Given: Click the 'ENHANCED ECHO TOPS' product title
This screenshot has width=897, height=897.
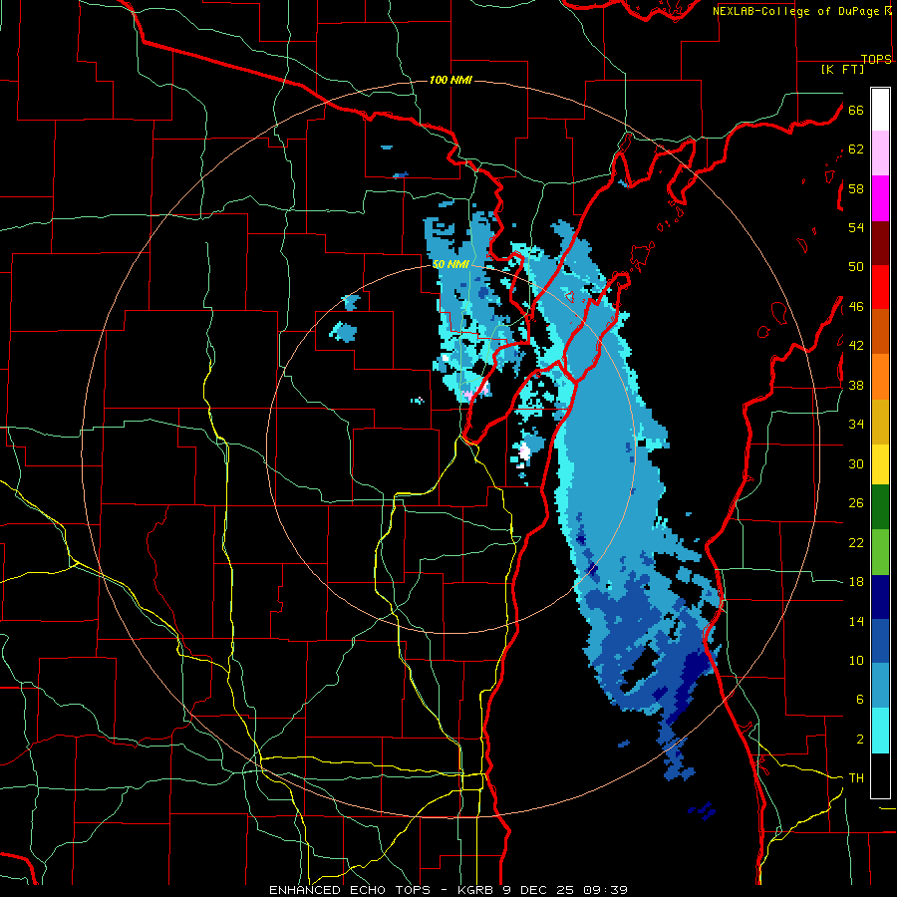Looking at the screenshot, I should pyautogui.click(x=350, y=890).
